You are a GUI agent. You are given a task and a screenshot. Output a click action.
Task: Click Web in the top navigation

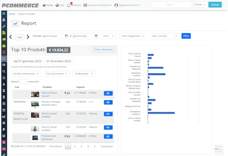[60, 5]
